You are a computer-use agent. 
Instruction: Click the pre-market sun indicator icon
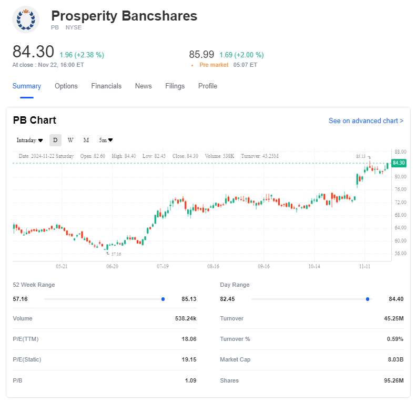(192, 65)
